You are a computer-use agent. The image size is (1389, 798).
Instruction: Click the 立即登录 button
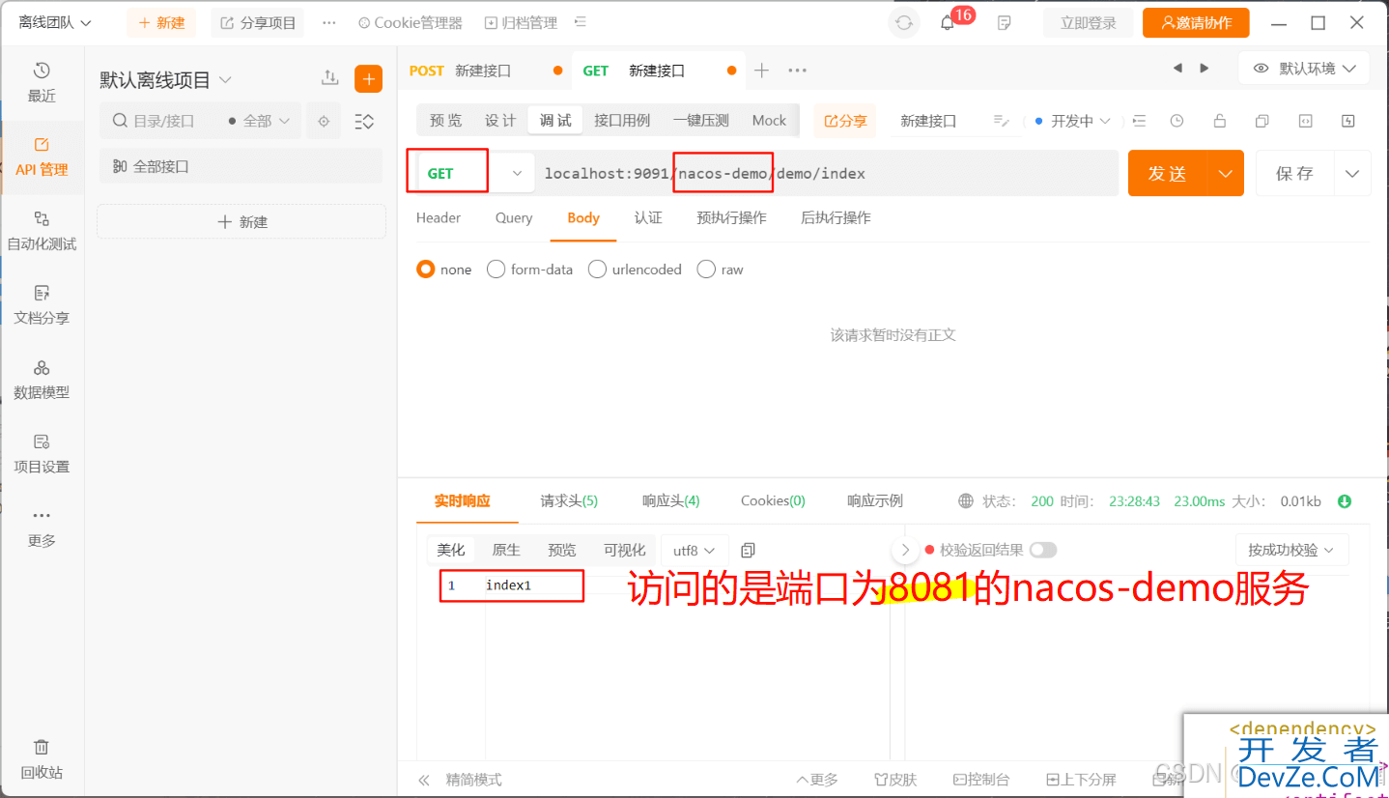tap(1089, 23)
